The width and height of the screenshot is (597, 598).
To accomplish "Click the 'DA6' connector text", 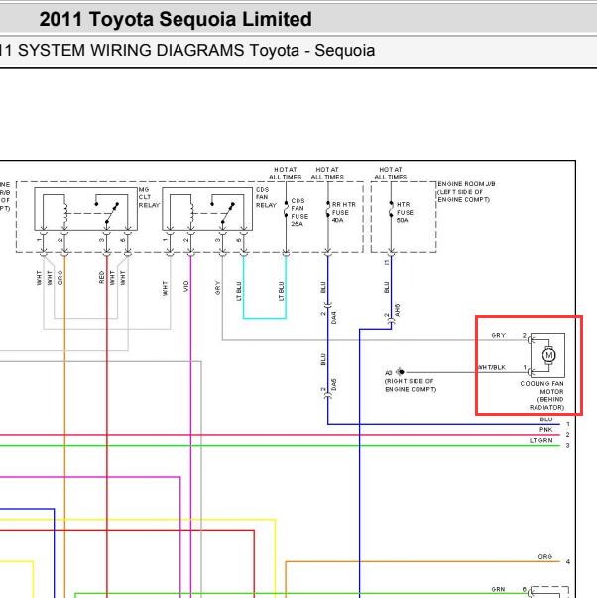I will (x=334, y=384).
